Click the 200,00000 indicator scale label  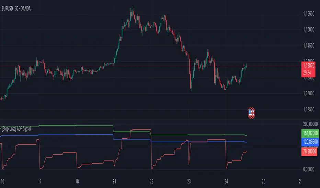tap(309, 123)
